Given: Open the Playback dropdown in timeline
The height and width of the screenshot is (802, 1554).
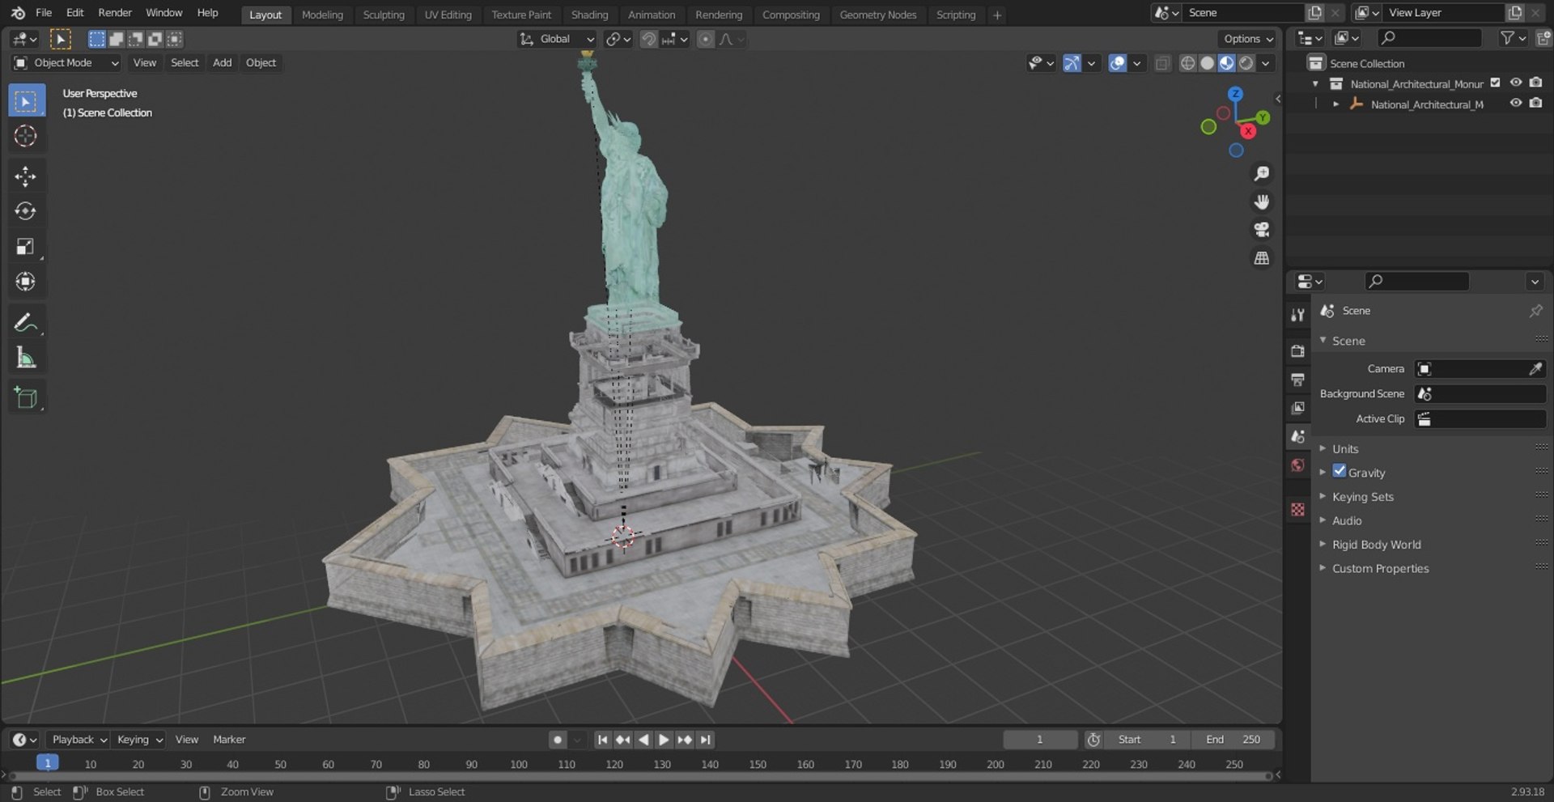Looking at the screenshot, I should click(x=79, y=740).
